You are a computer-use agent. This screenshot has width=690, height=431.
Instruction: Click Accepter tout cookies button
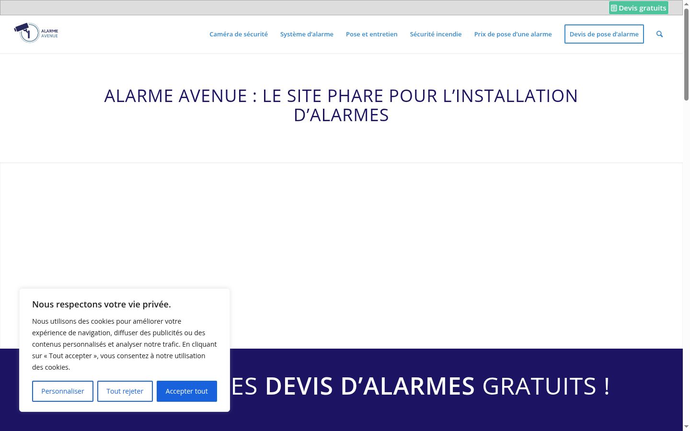coord(187,391)
